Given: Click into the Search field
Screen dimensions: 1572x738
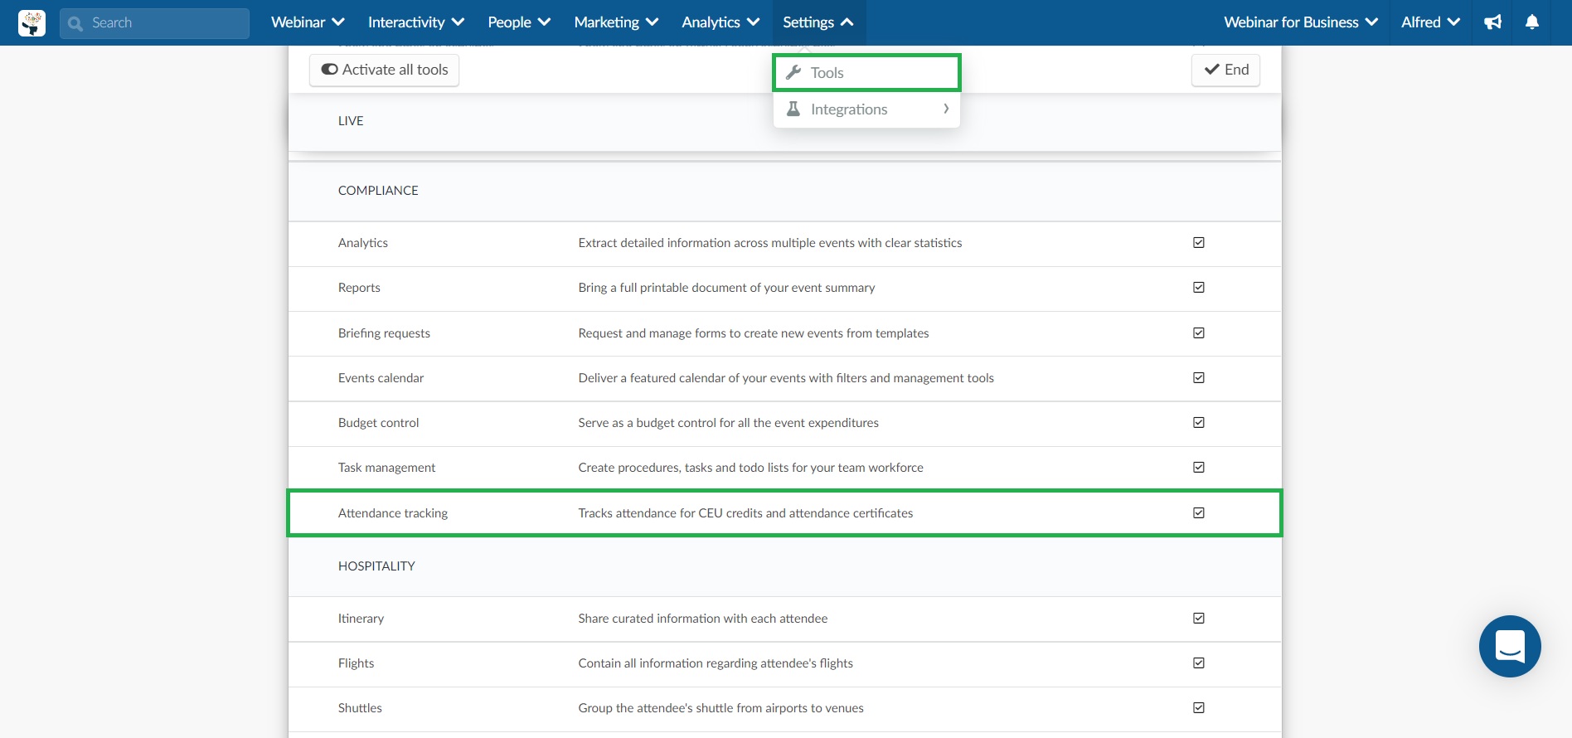Looking at the screenshot, I should 155,23.
